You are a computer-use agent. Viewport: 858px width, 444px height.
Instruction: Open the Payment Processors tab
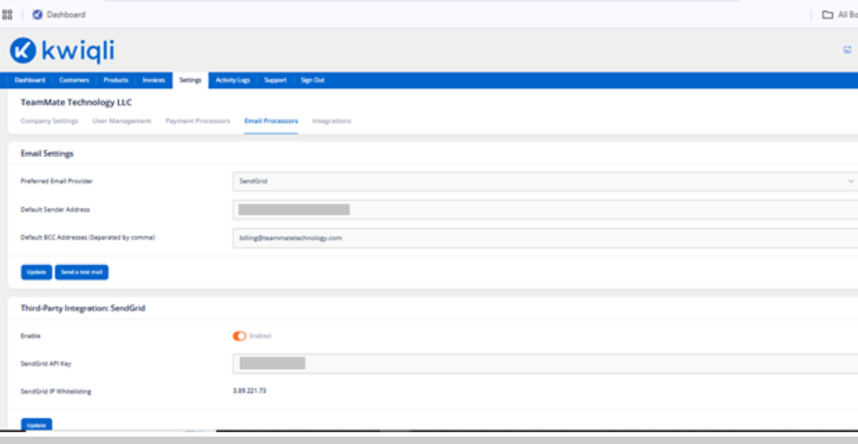(x=198, y=121)
